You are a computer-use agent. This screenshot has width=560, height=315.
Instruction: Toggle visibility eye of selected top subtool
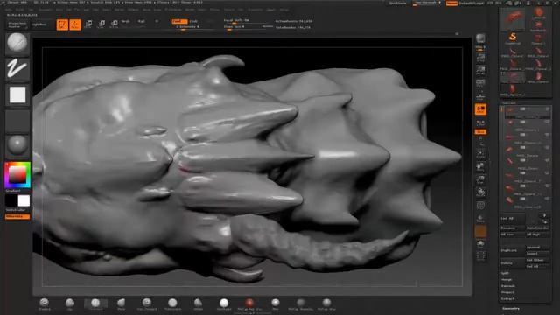coord(547,108)
